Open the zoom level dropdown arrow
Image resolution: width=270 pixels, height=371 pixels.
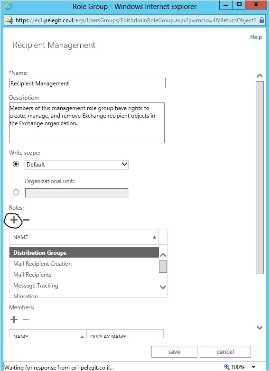coord(254,367)
